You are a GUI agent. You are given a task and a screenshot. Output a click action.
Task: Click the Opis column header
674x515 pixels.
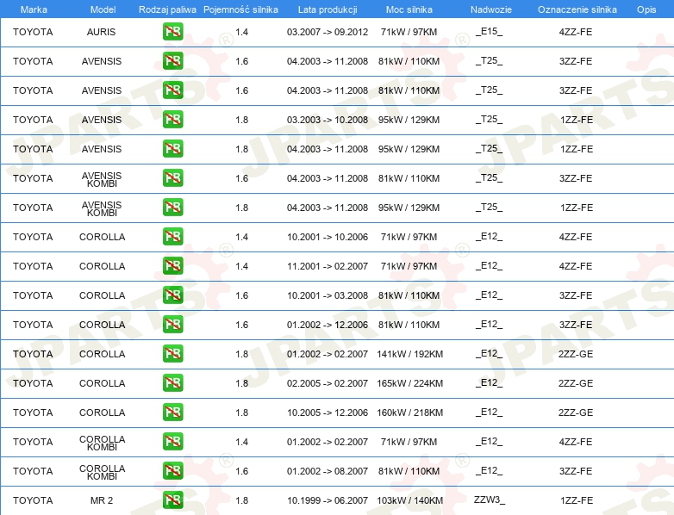click(x=646, y=9)
